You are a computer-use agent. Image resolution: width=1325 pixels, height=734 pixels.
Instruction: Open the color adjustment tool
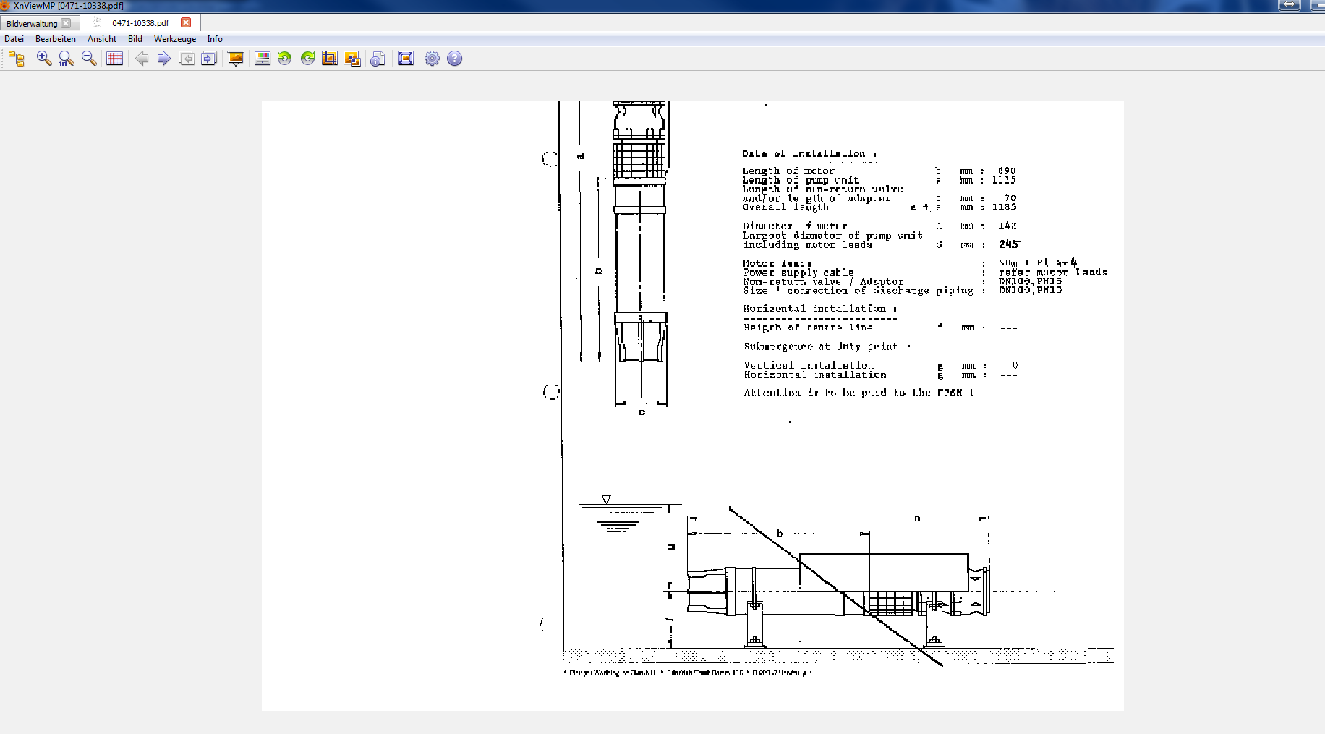263,59
